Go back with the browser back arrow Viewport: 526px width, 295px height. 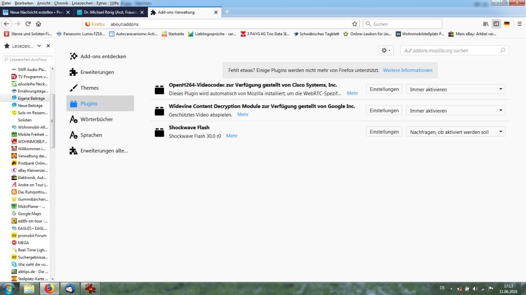pos(7,24)
